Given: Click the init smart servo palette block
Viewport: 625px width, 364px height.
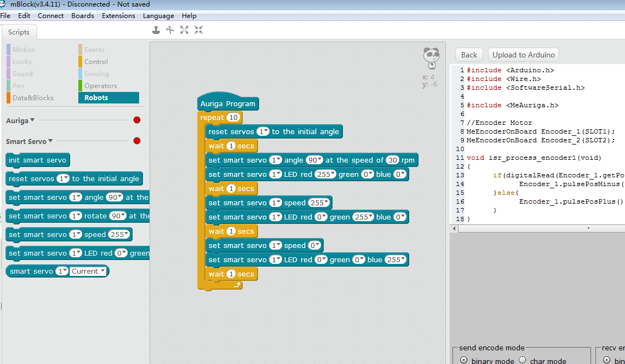Looking at the screenshot, I should pos(38,160).
